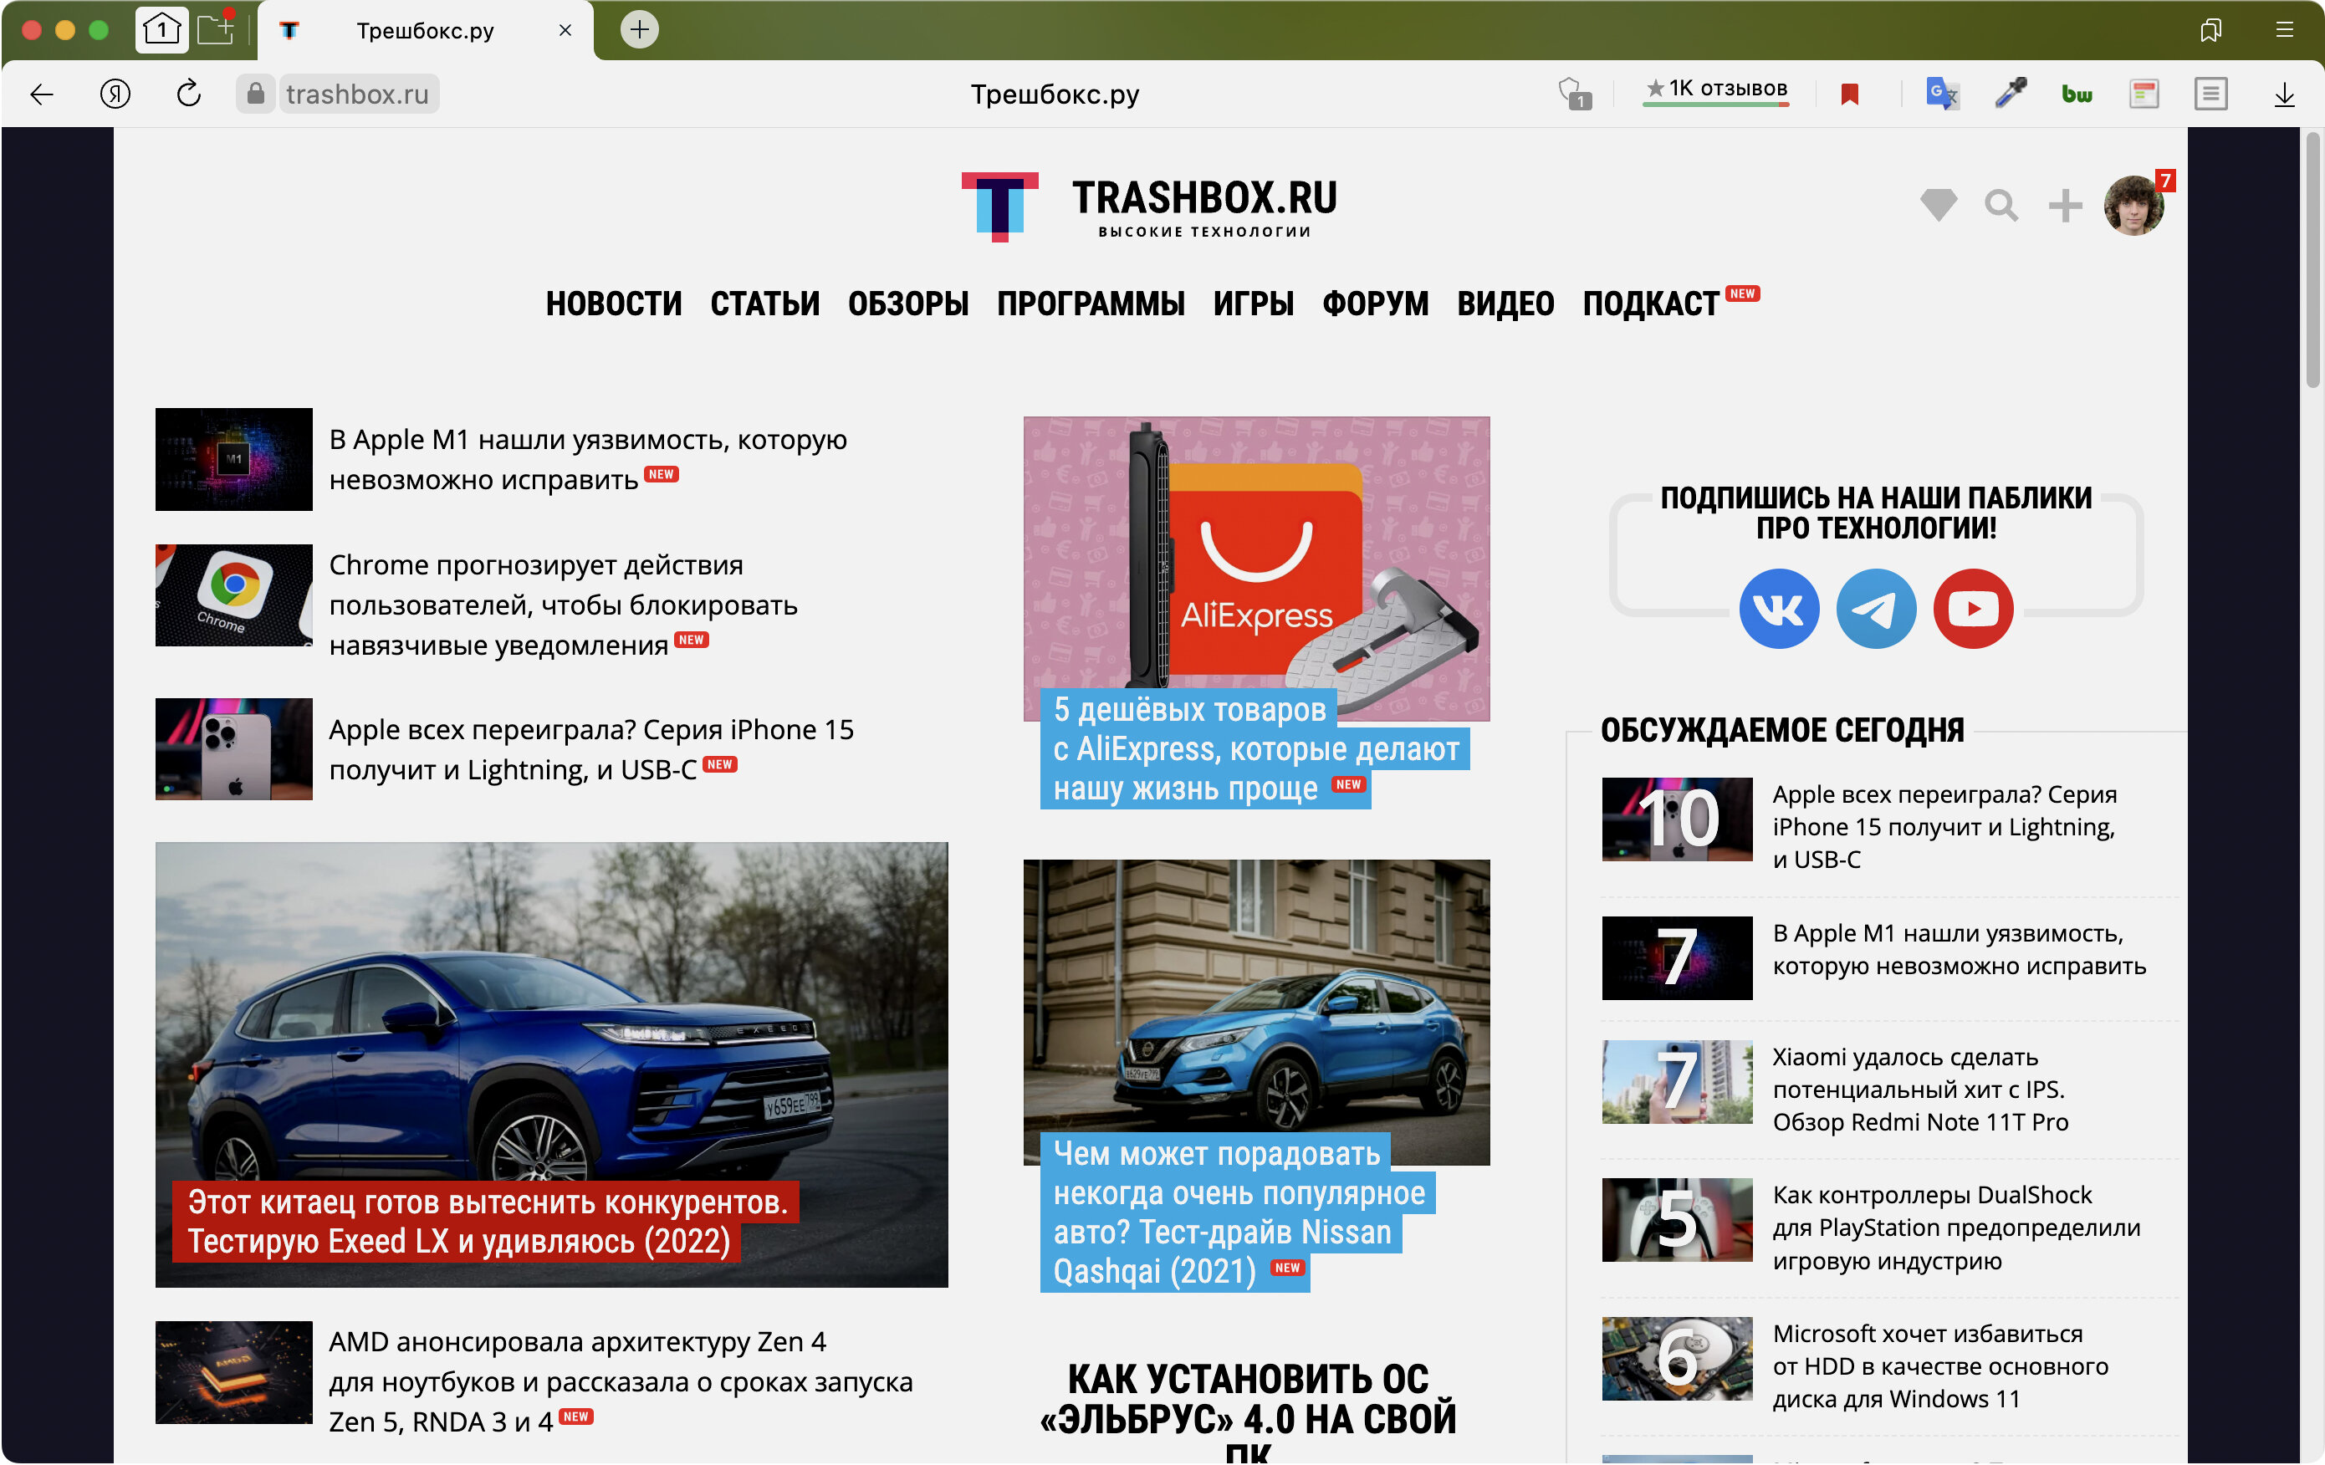Open iPhone 15 Lightning and USB-C headline
Screen dimensions: 2325x1465
click(x=591, y=750)
